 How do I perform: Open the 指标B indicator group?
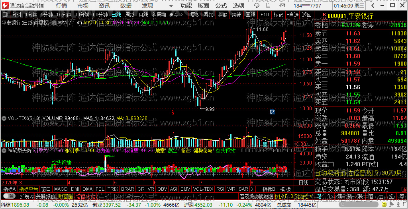269,189
